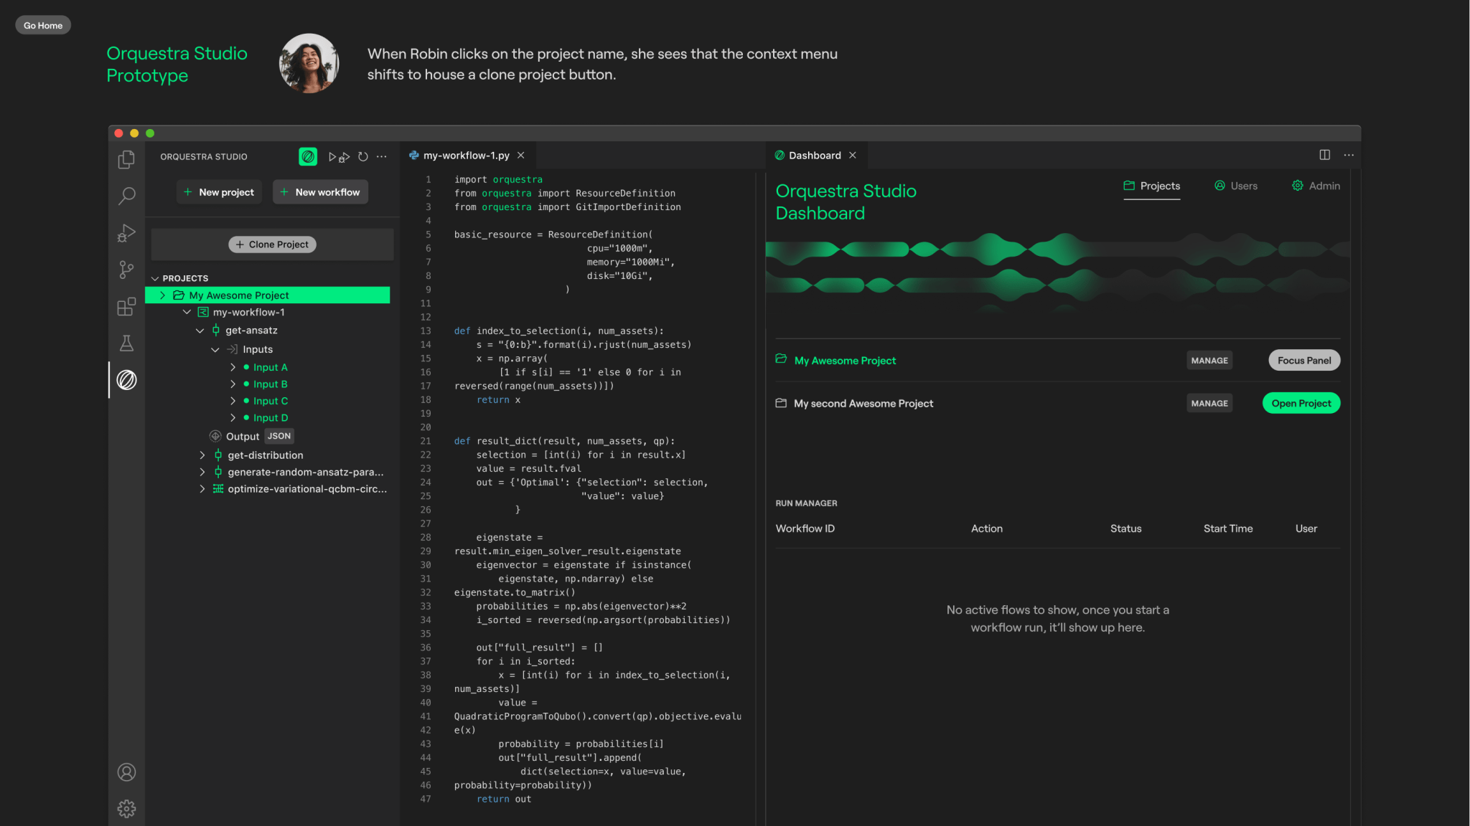Open the sidebar header more-actions ellipsis
The height and width of the screenshot is (826, 1470).
coord(382,156)
